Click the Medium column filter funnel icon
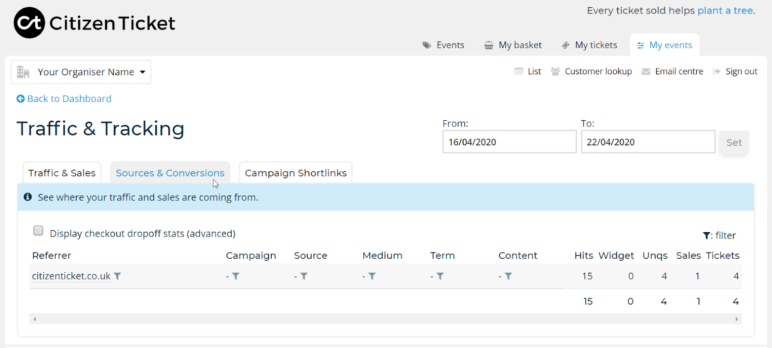772x348 pixels. [372, 276]
